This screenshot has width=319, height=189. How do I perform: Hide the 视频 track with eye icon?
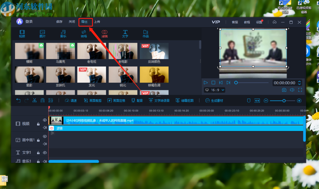(45, 120)
